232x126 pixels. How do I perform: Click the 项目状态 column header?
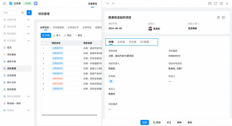[56, 43]
